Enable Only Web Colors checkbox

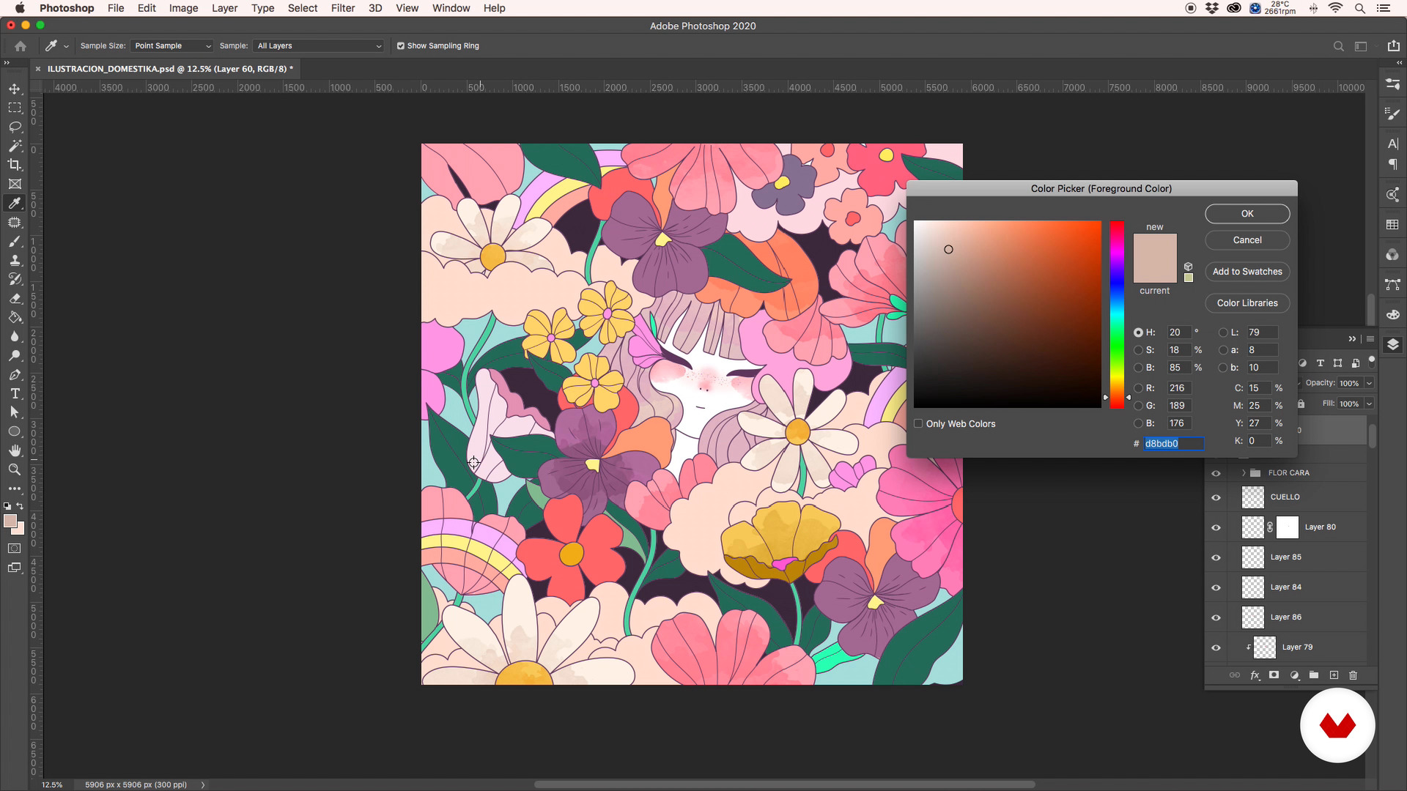[x=918, y=423]
